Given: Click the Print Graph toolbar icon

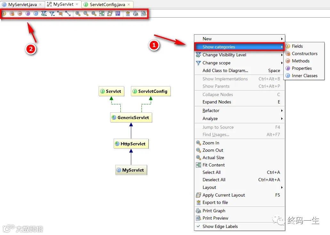Looking at the screenshot, I should click(x=136, y=14).
